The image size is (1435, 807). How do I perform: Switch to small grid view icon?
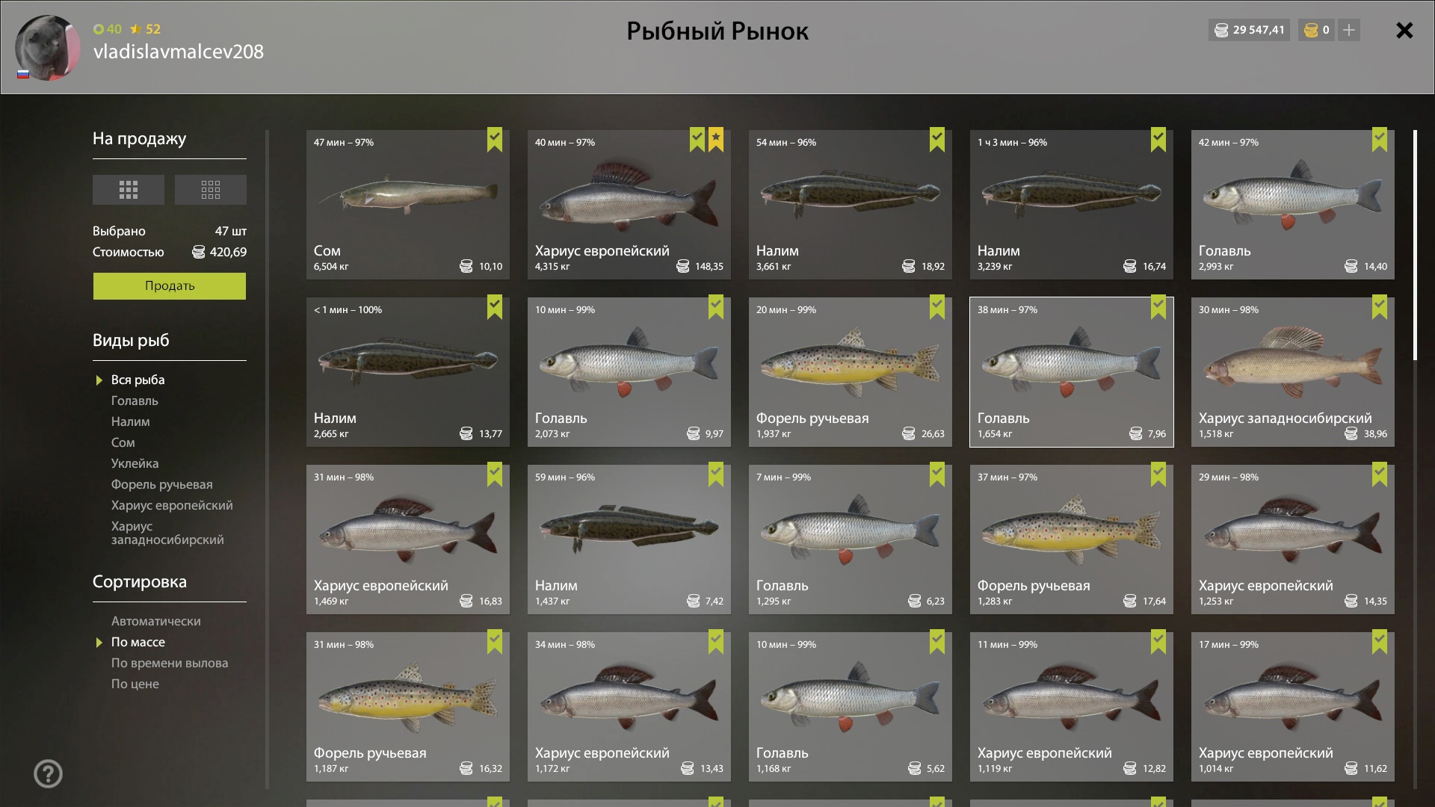211,190
